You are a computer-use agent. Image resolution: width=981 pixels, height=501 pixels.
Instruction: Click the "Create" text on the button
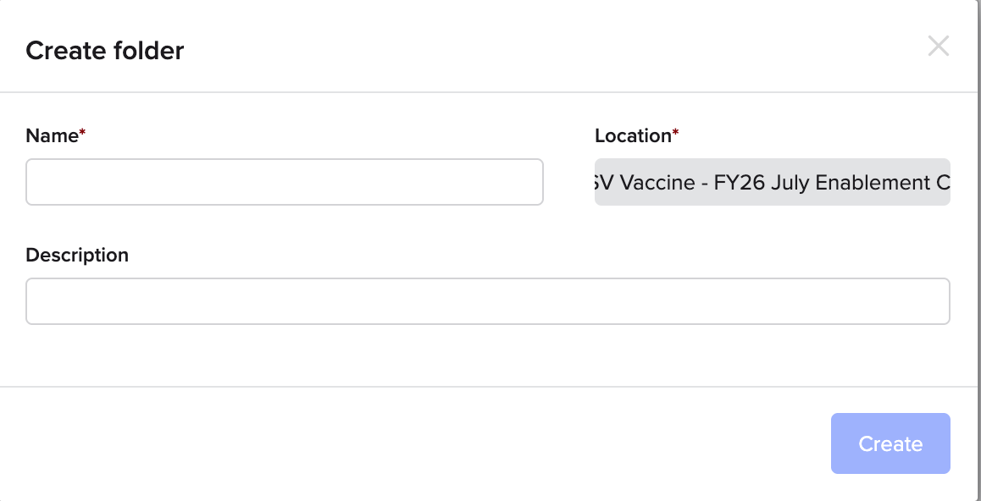pyautogui.click(x=890, y=443)
